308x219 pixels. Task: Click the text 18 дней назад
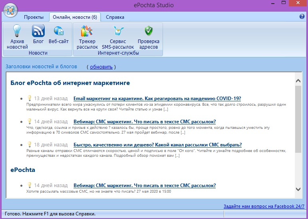(51, 145)
